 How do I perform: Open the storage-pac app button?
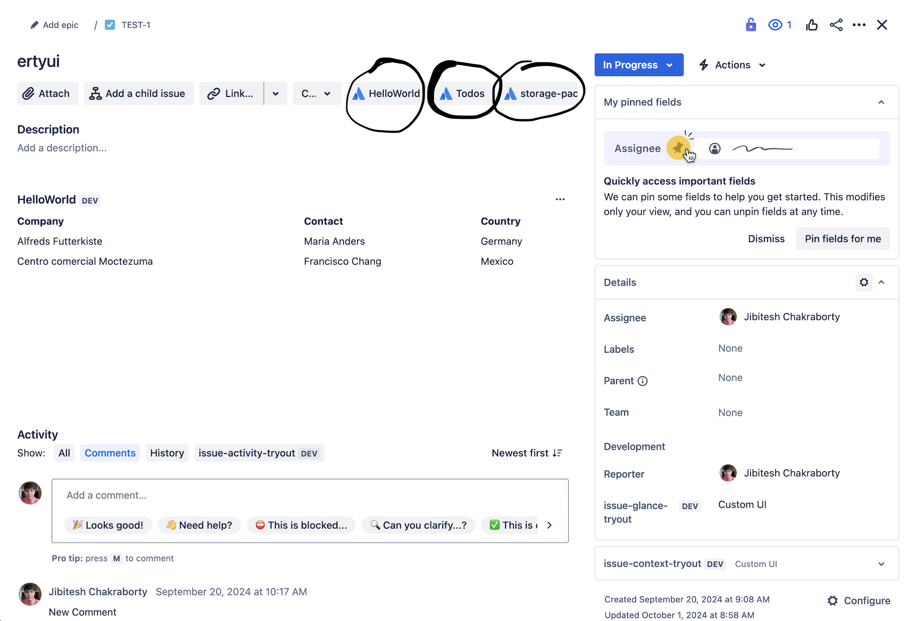click(x=541, y=93)
